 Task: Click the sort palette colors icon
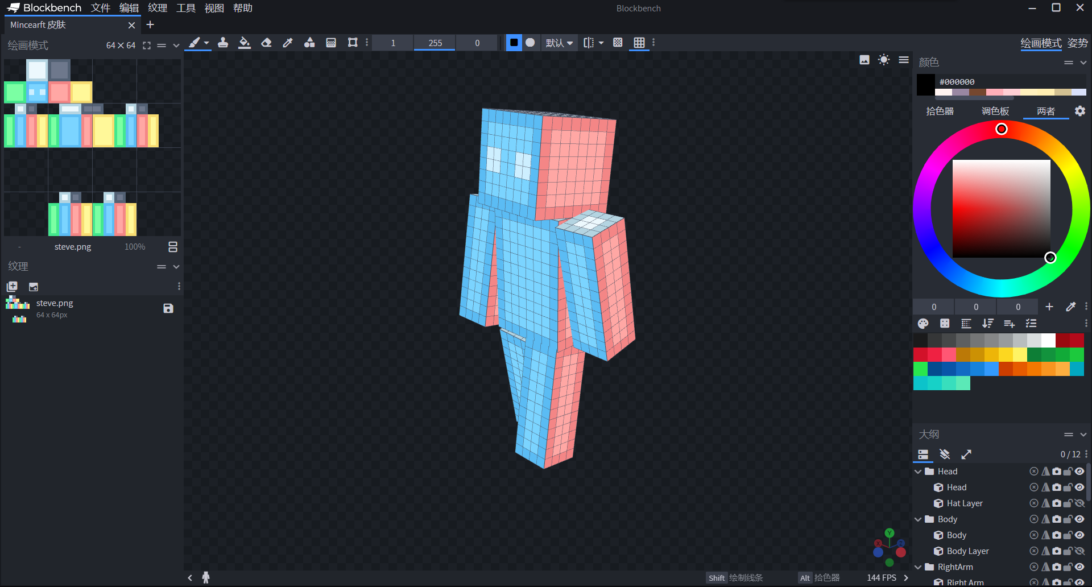[988, 324]
